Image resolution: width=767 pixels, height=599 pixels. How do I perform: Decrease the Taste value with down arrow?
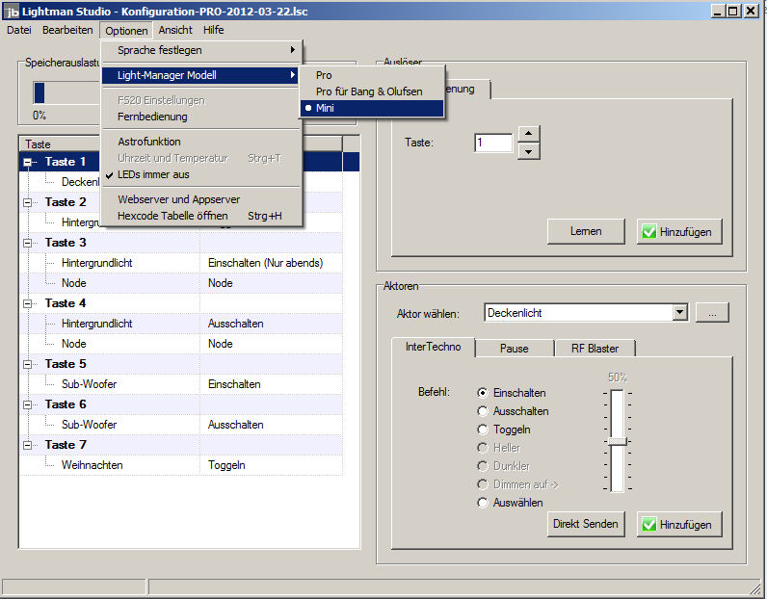pyautogui.click(x=528, y=151)
